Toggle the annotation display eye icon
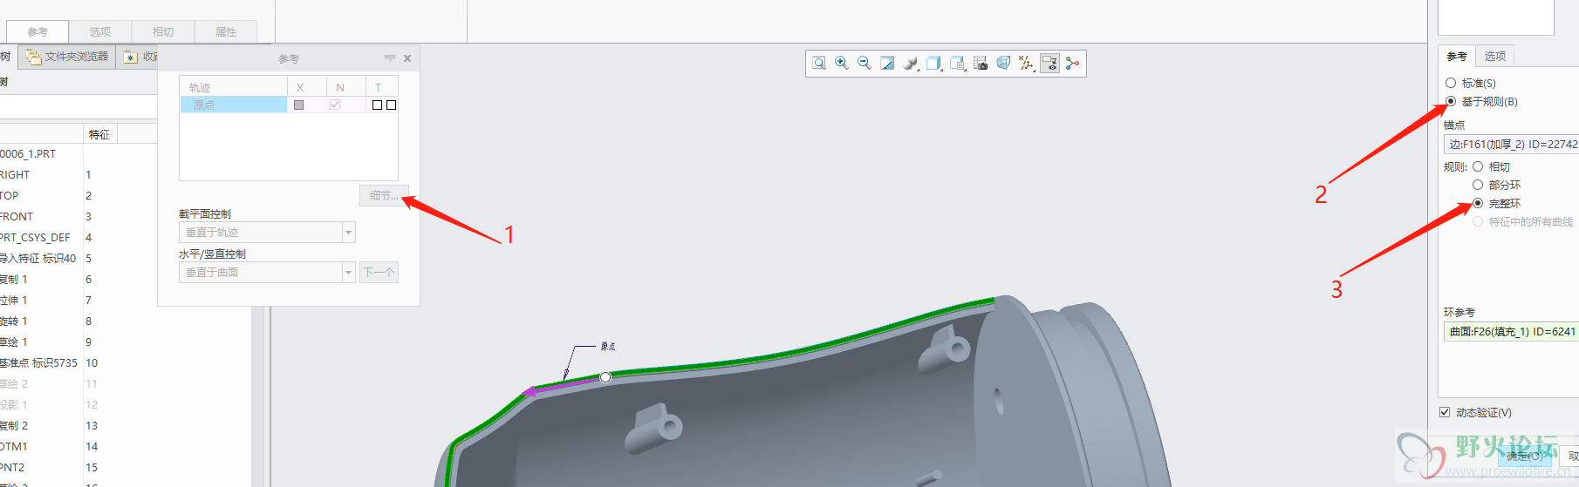This screenshot has width=1579, height=487. [x=1049, y=63]
